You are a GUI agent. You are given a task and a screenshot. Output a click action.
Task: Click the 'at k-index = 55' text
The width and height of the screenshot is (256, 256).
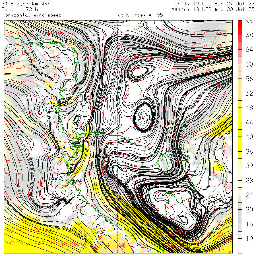(141, 15)
